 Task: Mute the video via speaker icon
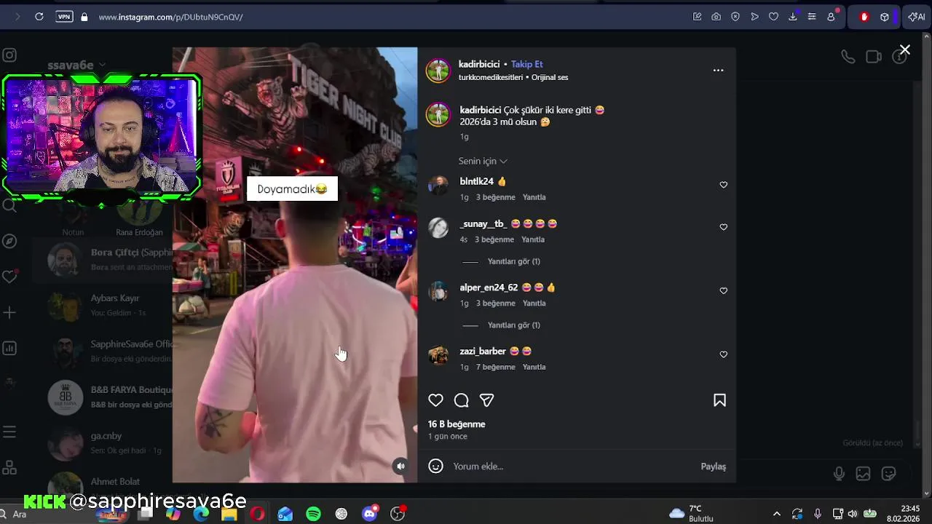click(x=400, y=467)
